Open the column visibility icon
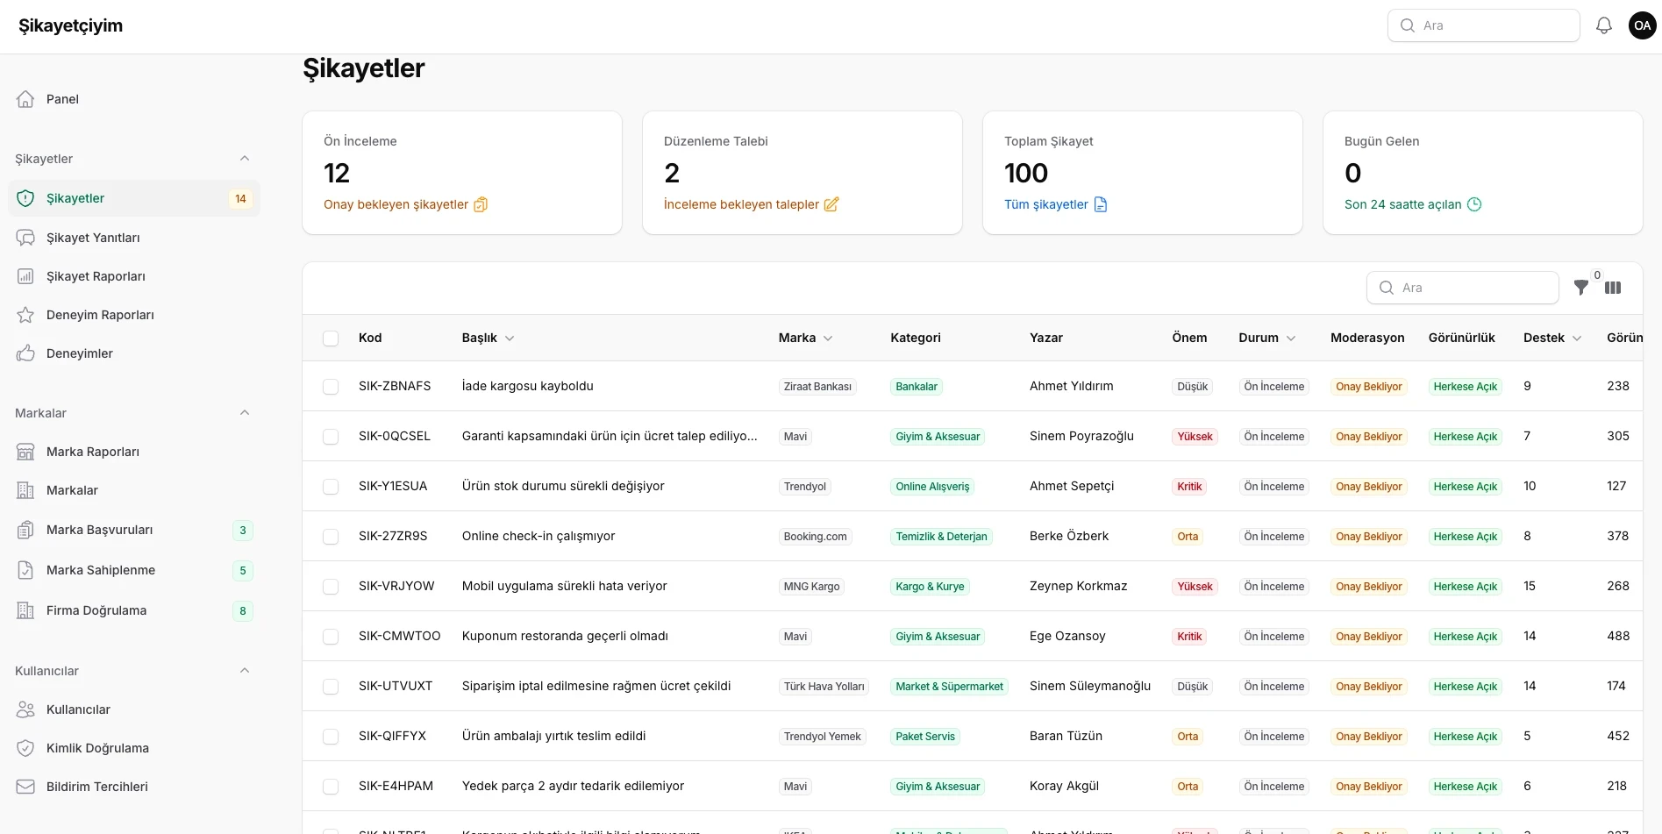The width and height of the screenshot is (1662, 834). 1613,288
